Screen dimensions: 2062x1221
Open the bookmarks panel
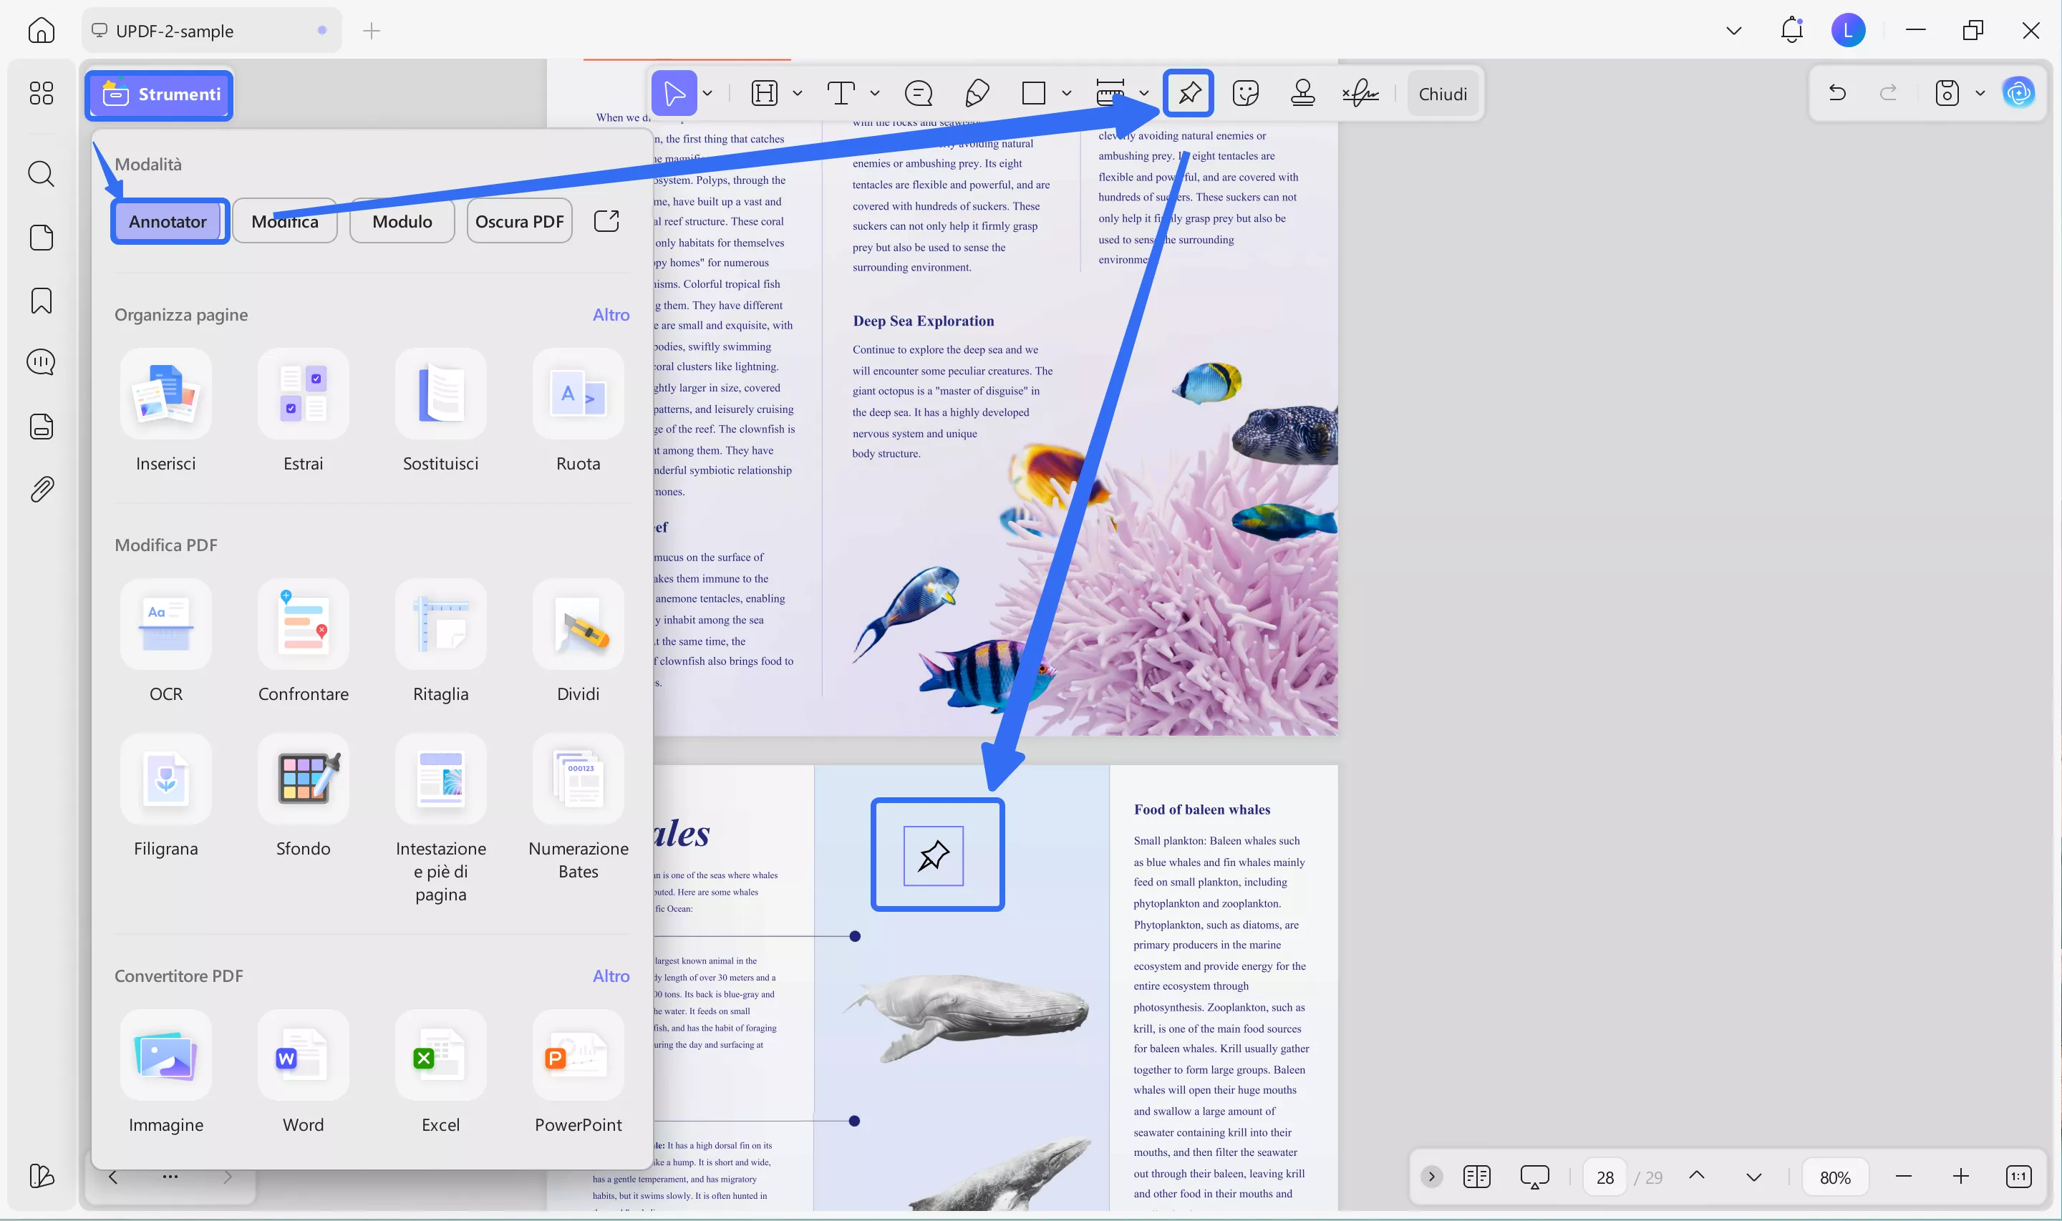coord(40,301)
